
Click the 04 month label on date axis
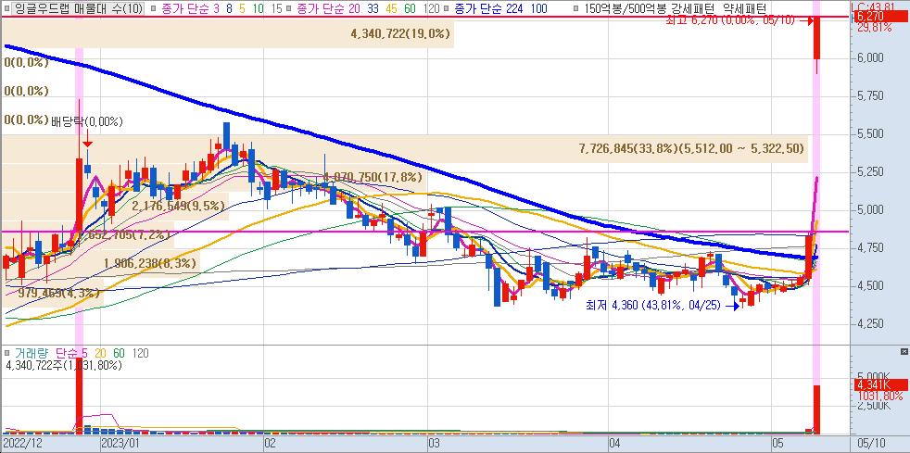[615, 444]
